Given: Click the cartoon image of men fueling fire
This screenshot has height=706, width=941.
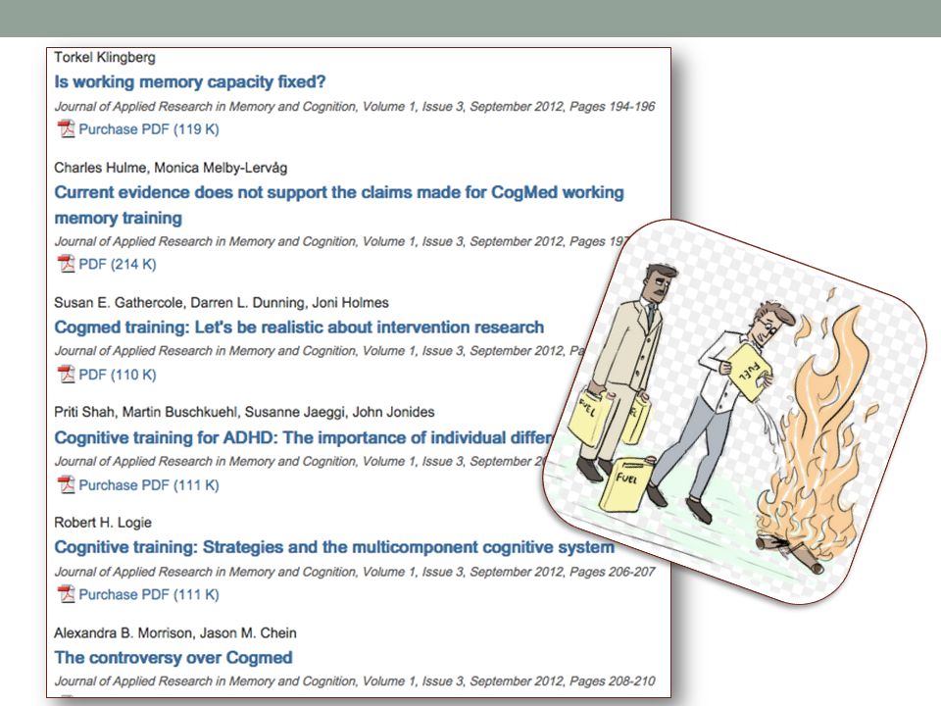Looking at the screenshot, I should click(x=734, y=412).
